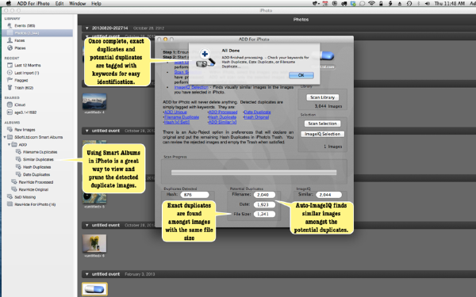The width and height of the screenshot is (476, 297).
Task: Click OK in All Done dialog
Action: point(301,75)
